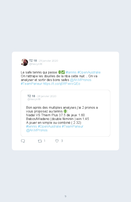The width and height of the screenshot is (131, 202).
Task: Open the t.co/q5RFwvxQEo link
Action: click(61, 84)
